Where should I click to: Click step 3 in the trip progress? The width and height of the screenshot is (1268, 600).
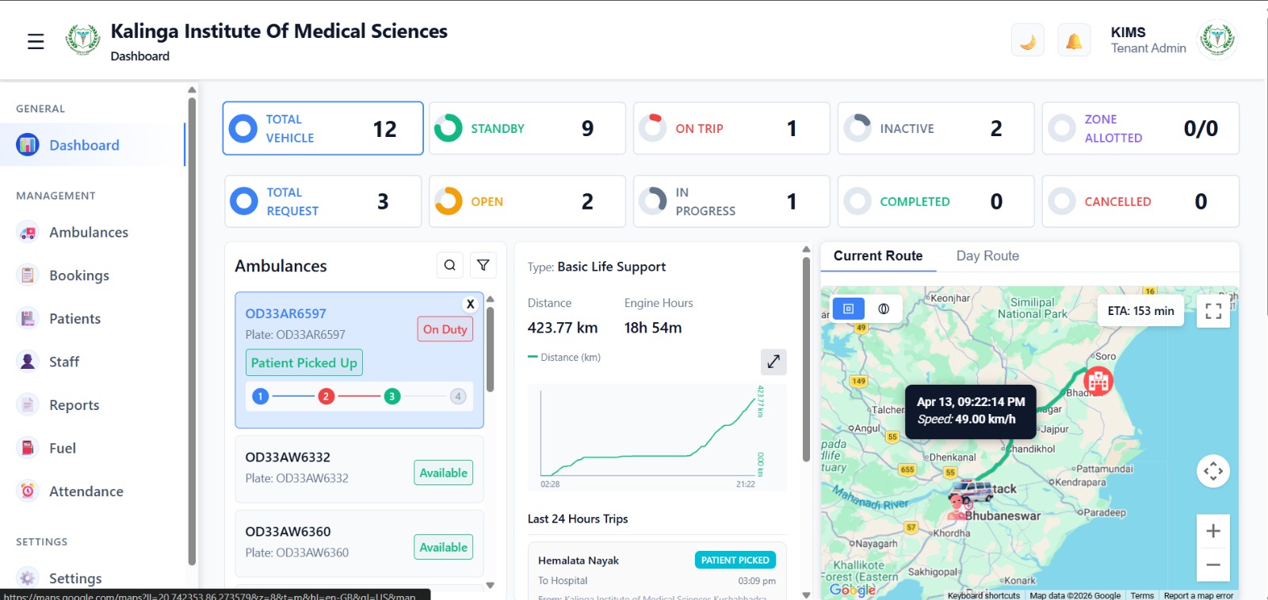click(391, 397)
